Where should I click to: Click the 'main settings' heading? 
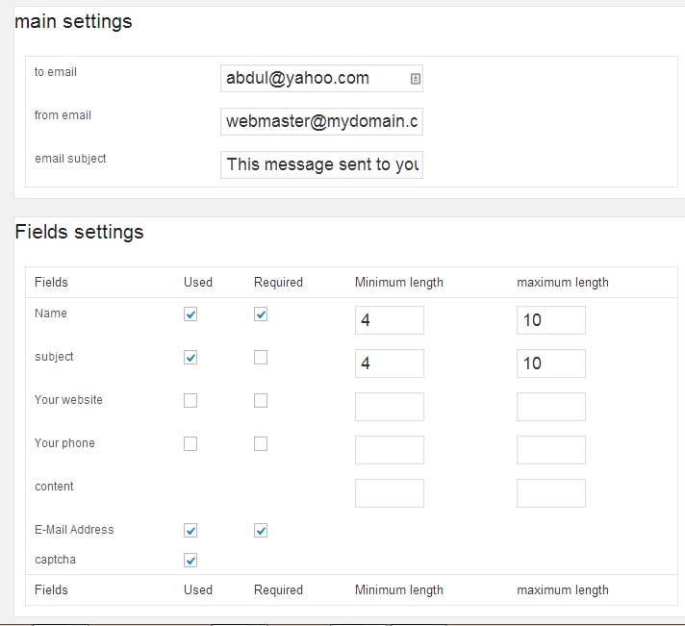click(73, 22)
